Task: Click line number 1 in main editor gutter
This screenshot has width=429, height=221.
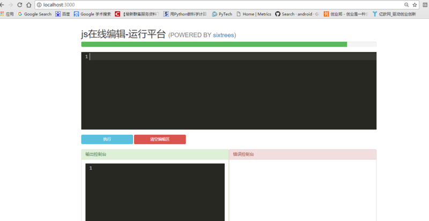Action: coord(86,57)
